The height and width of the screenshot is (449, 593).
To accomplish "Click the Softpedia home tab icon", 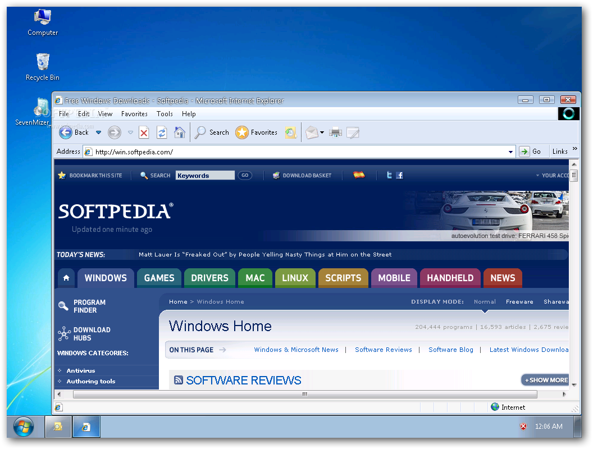I will tap(66, 278).
